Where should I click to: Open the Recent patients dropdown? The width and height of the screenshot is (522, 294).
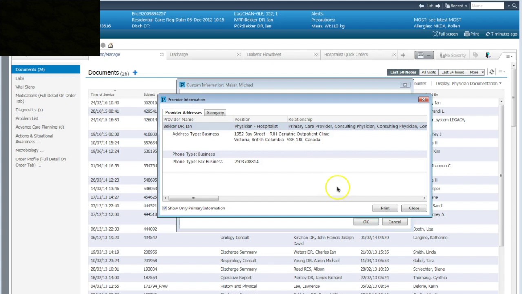[456, 6]
